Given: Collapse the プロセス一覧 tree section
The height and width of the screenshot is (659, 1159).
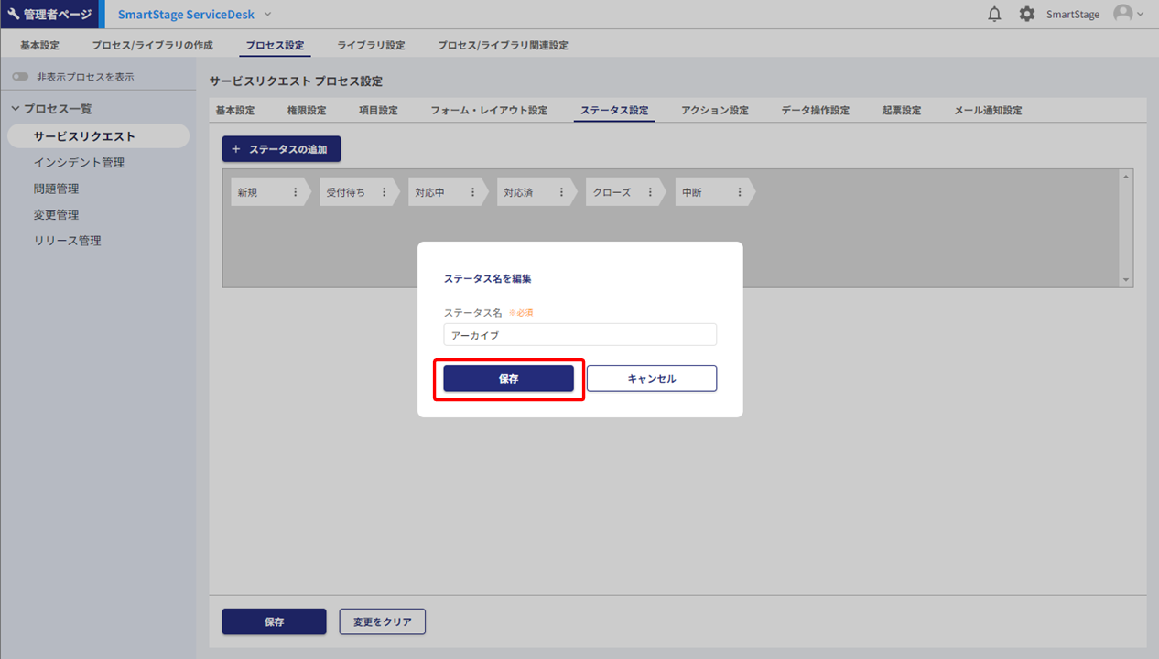Looking at the screenshot, I should pos(16,109).
